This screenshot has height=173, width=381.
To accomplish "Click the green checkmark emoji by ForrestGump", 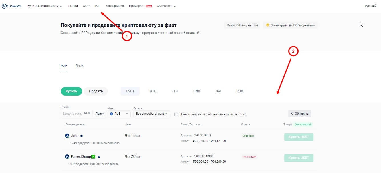I will 93,157.
